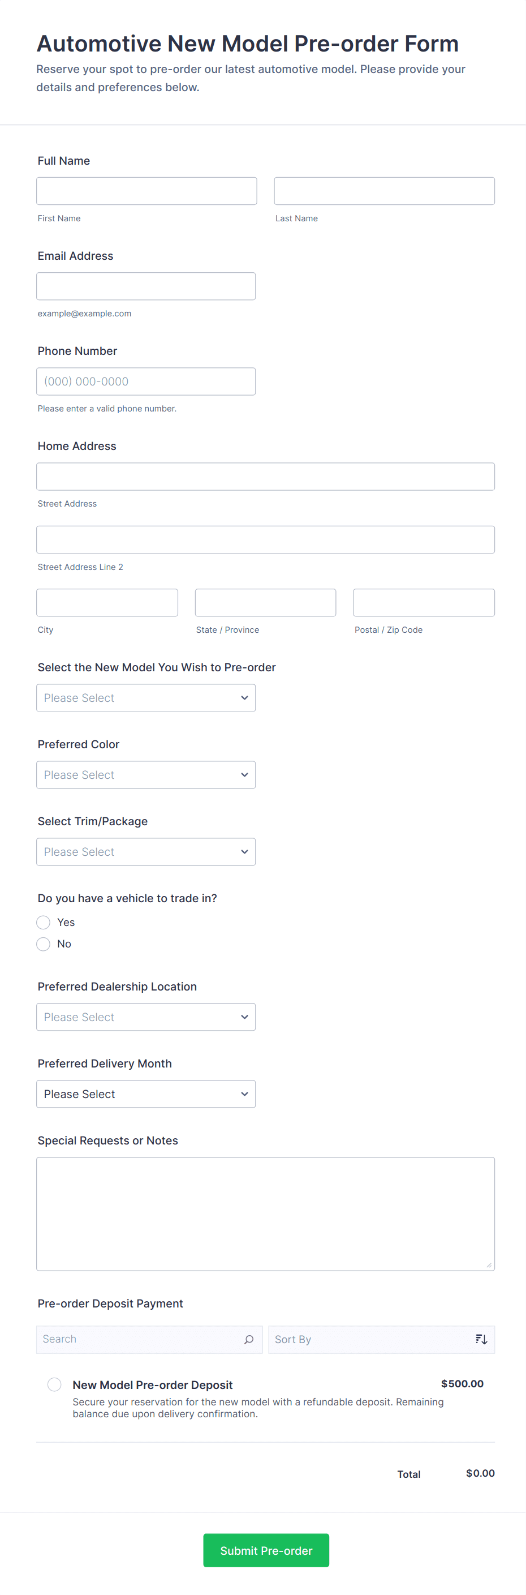Open Preferred Delivery Month dropdown
Screen dimensions: 526x1595
(146, 1094)
